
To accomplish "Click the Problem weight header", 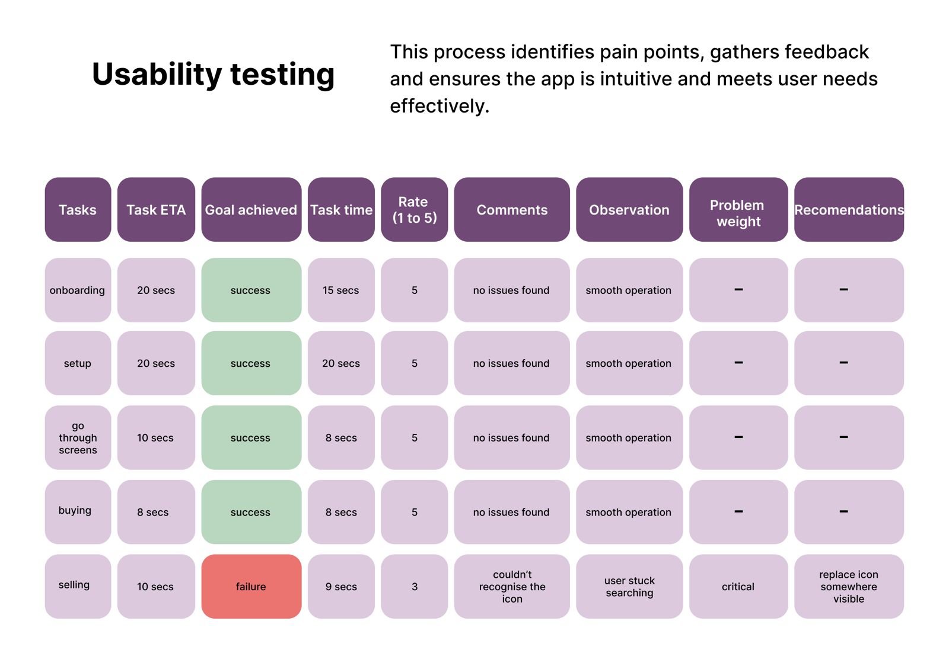I will pos(738,213).
